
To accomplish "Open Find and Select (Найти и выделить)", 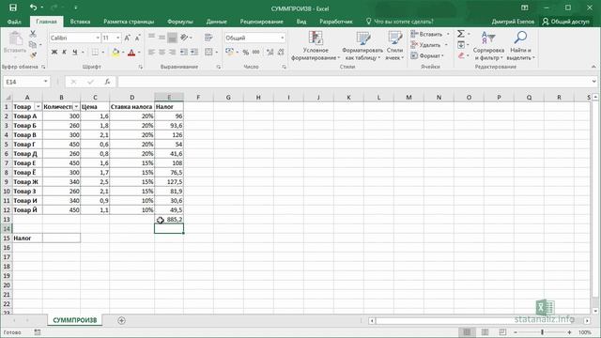I will coord(520,46).
